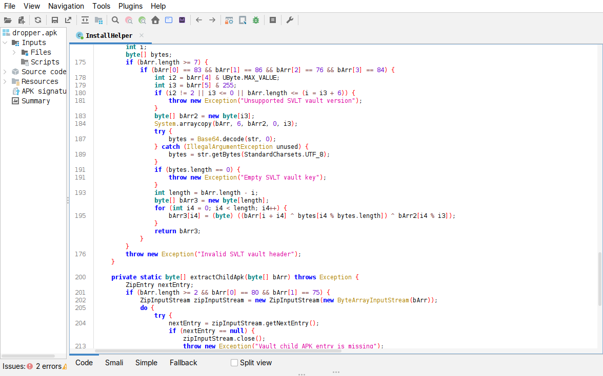Open the Navigation menu

coord(66,6)
